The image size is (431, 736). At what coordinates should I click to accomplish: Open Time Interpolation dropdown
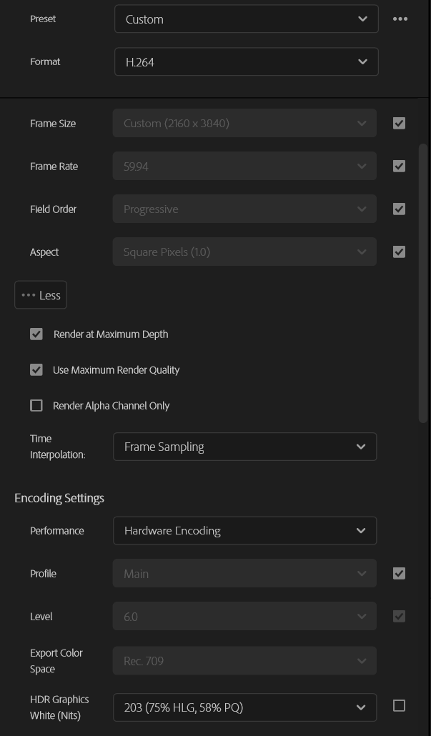244,447
